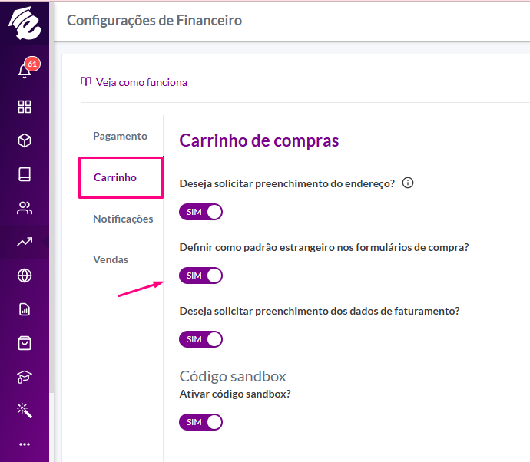Screen dimensions: 530x462
Task: Open the magic wand icon in sidebar
Action: tap(25, 411)
